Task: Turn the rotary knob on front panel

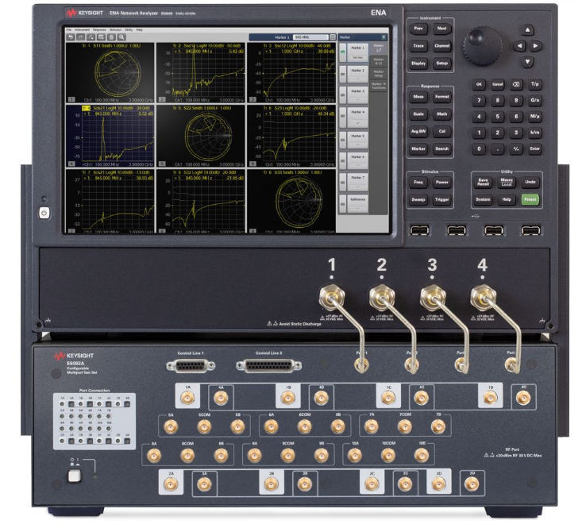Action: point(479,38)
